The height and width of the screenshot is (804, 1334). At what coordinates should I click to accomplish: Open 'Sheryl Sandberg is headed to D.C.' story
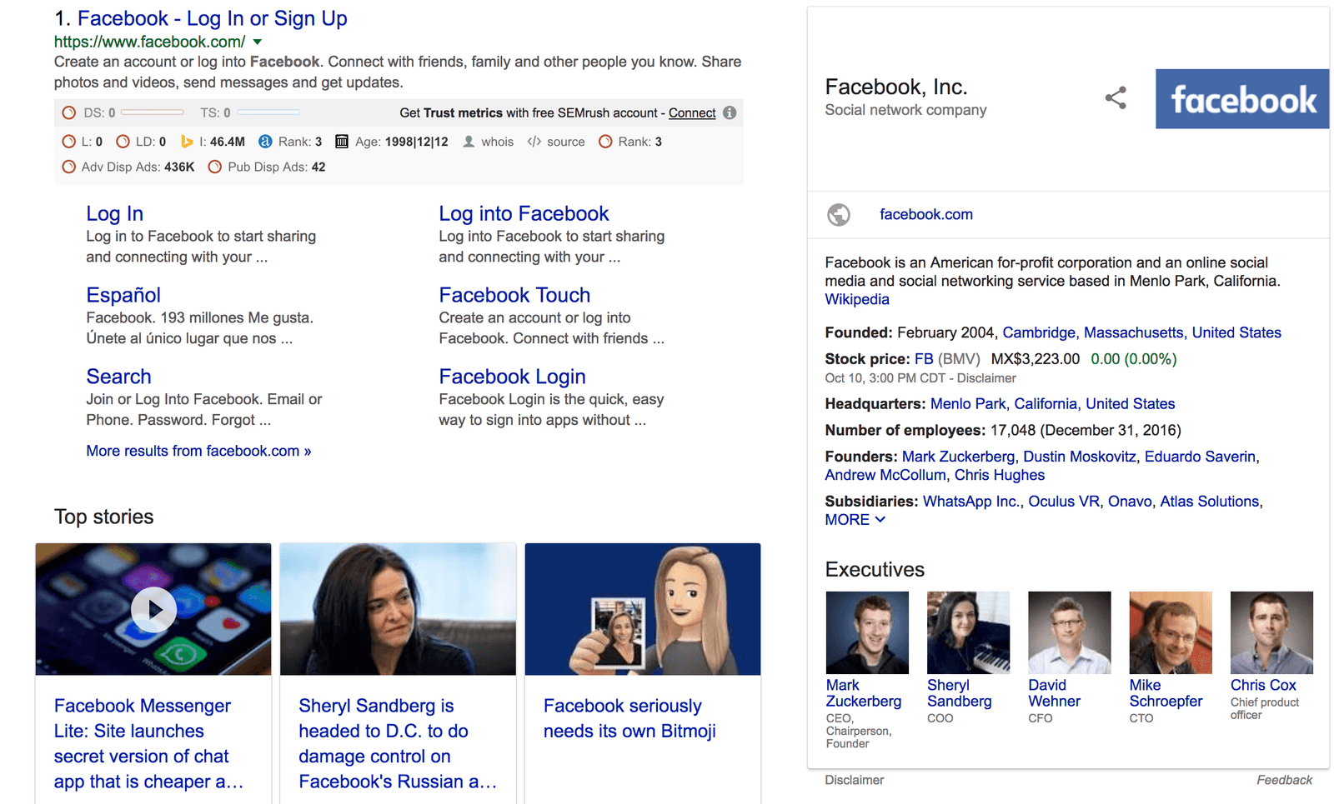pyautogui.click(x=398, y=744)
